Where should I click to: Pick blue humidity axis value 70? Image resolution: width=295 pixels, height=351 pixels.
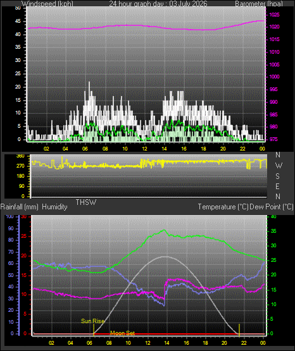11,252
